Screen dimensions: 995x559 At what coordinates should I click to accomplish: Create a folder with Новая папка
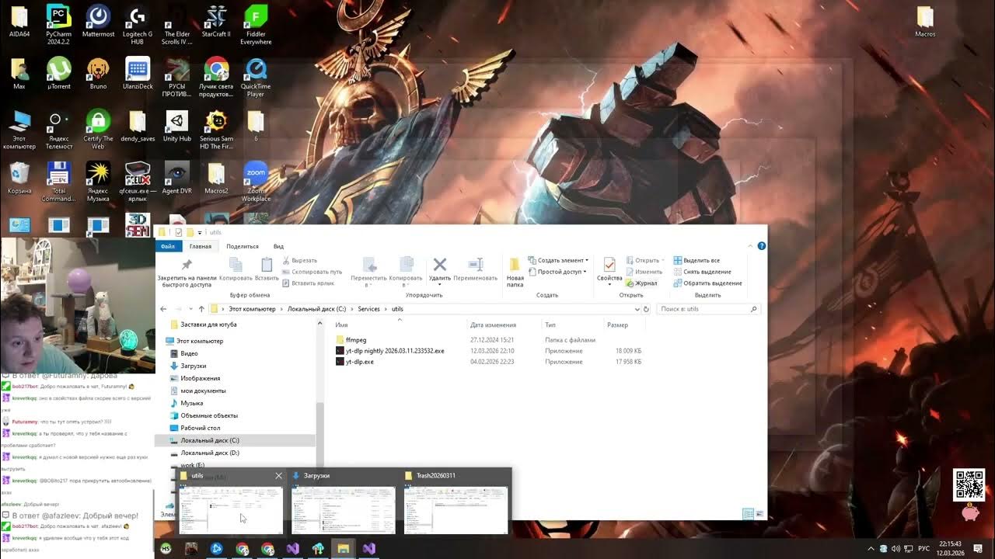(x=515, y=273)
